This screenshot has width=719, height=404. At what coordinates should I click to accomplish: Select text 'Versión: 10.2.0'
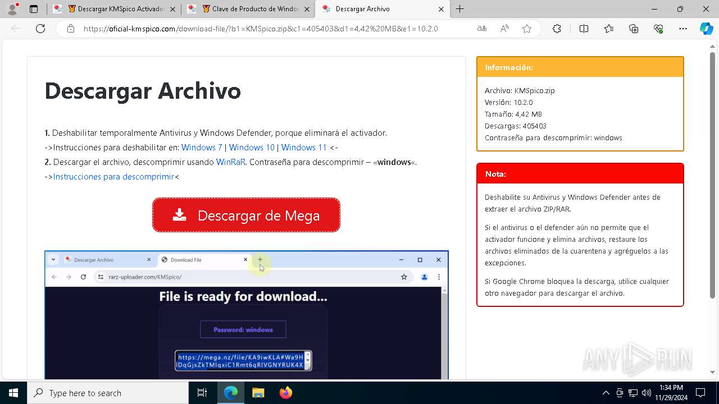[x=508, y=102]
